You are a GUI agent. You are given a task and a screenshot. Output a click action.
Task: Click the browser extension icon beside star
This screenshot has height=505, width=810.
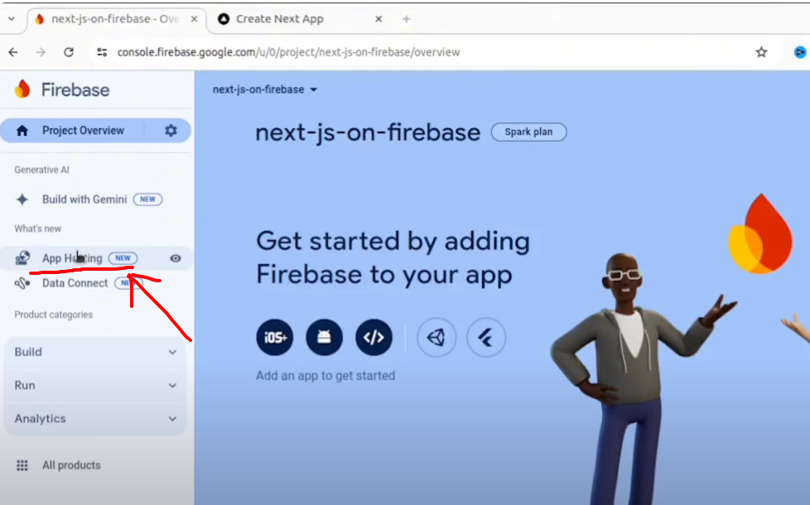coord(800,52)
